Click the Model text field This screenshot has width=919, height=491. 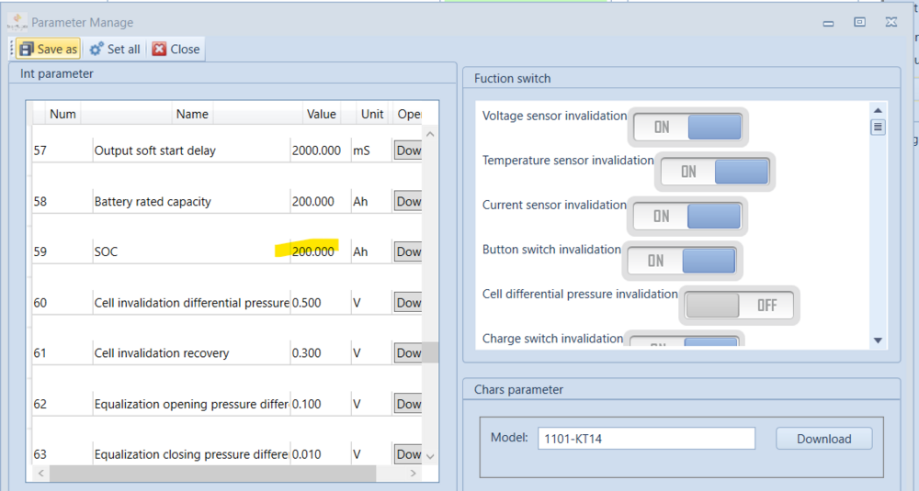click(646, 439)
